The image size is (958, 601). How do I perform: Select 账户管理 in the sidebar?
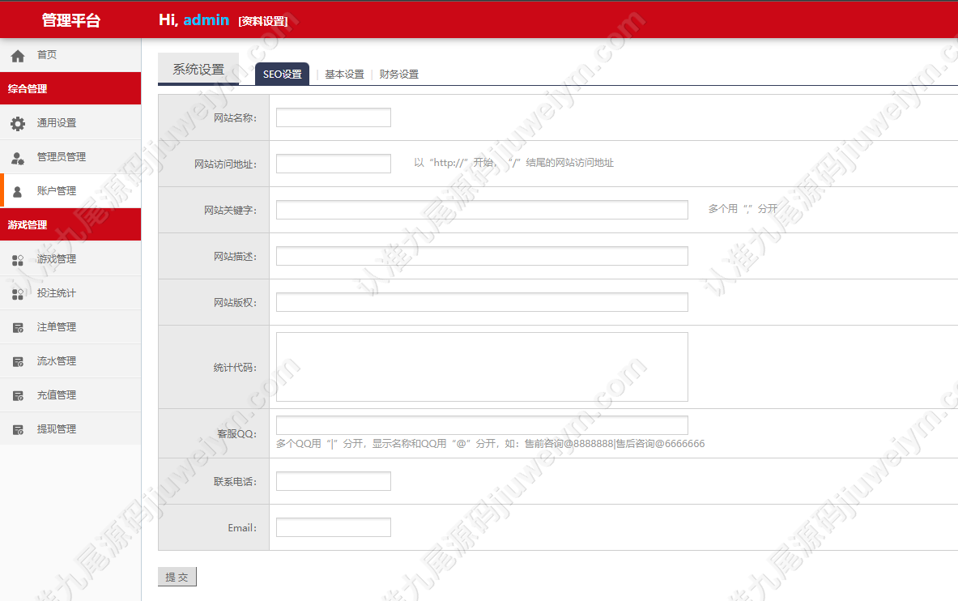(x=70, y=191)
